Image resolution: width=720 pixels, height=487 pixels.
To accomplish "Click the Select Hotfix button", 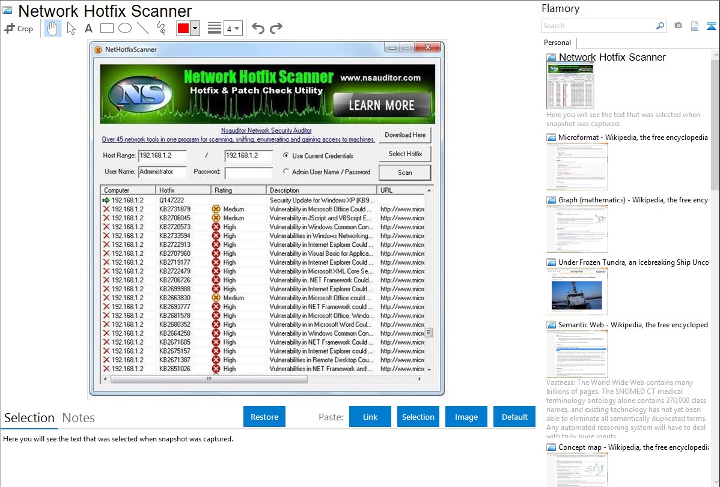I will 405,154.
